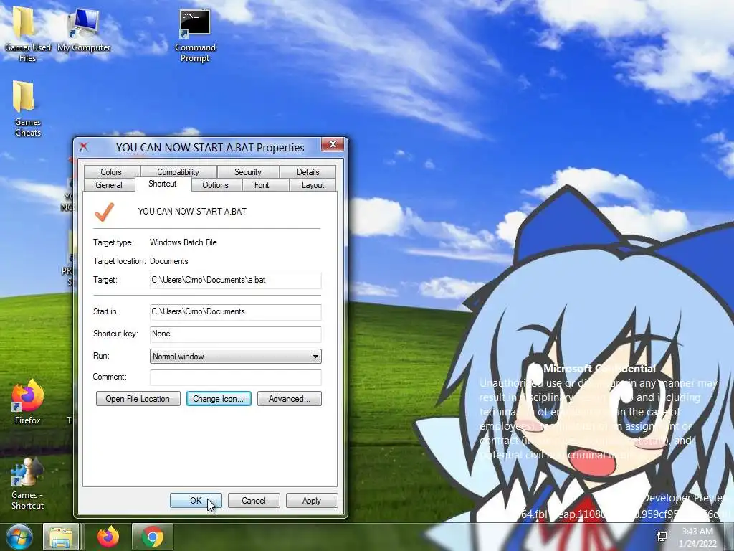Click the Shortcut key field
Viewport: 734px width, 551px height.
(x=235, y=334)
